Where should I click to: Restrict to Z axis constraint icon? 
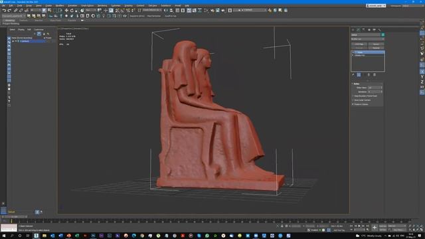pyautogui.click(x=422, y=82)
